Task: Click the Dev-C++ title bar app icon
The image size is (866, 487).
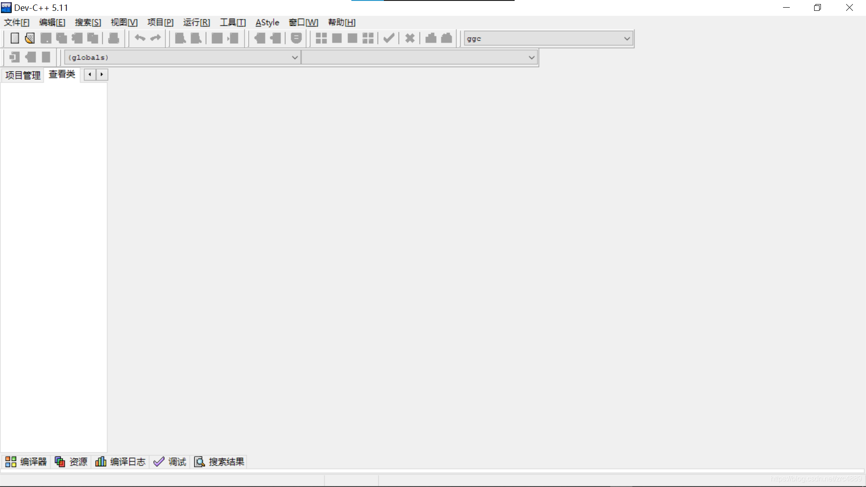Action: point(6,8)
